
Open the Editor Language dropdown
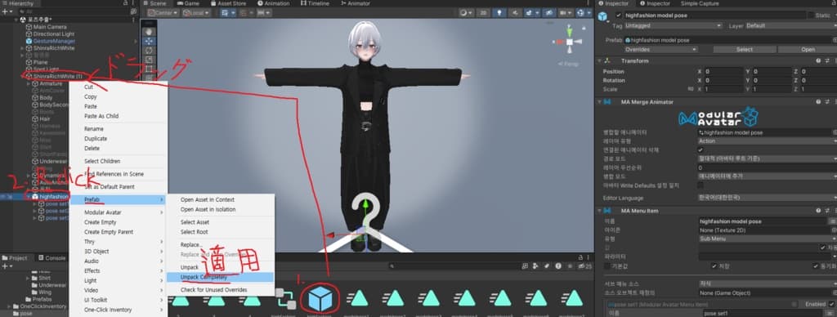[x=767, y=198]
